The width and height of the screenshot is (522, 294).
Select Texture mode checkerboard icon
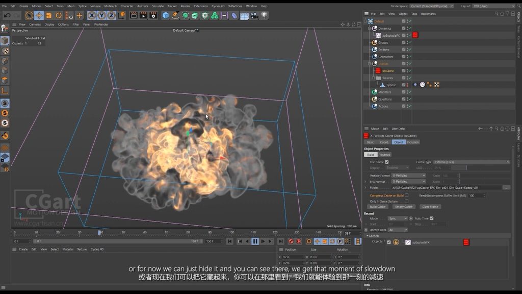[x=5, y=51]
